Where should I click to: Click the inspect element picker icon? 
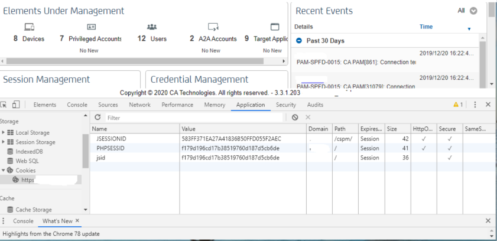[x=5, y=105]
